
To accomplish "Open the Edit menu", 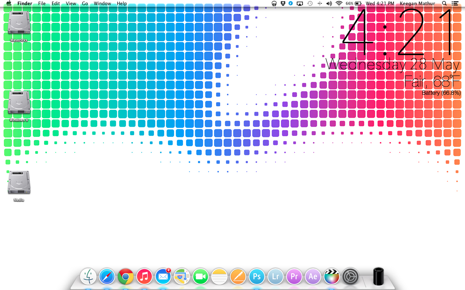I will click(56, 4).
